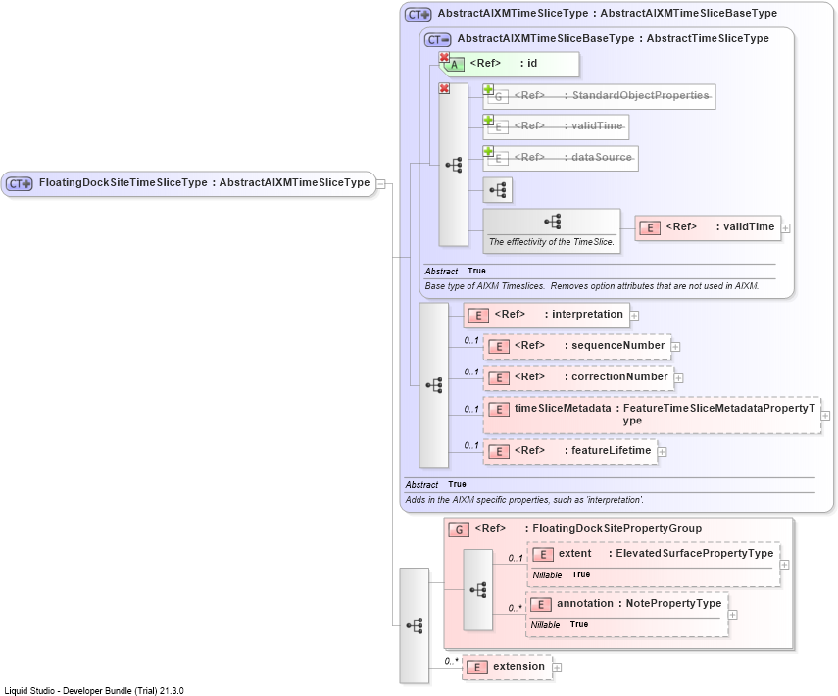Select the FeatureTimeSliceMetadataPropertyType label
This screenshot has height=696, width=838.
point(719,414)
